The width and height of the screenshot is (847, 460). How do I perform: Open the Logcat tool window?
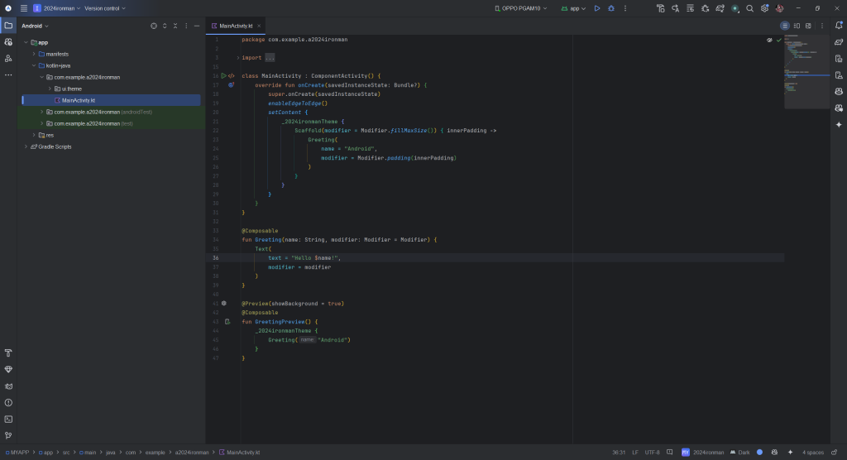click(x=8, y=386)
